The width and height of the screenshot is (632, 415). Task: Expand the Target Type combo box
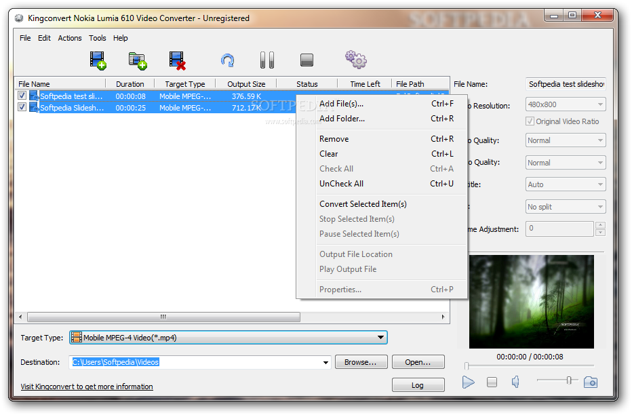pyautogui.click(x=380, y=337)
